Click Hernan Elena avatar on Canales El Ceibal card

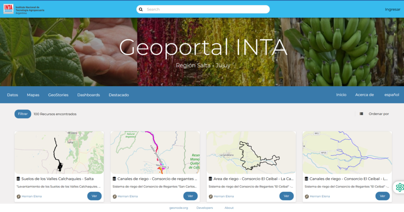(307, 197)
